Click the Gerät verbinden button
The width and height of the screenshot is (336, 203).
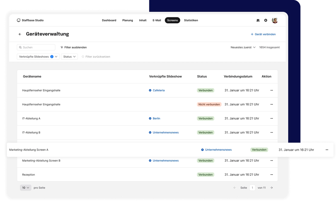pos(263,34)
